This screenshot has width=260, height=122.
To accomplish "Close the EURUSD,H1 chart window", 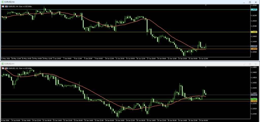I will (x=256, y=64).
